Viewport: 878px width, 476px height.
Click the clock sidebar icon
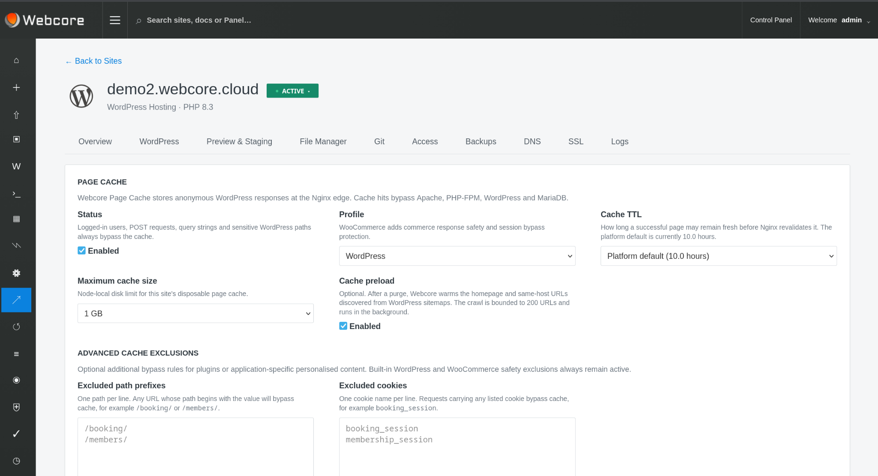[x=16, y=461]
